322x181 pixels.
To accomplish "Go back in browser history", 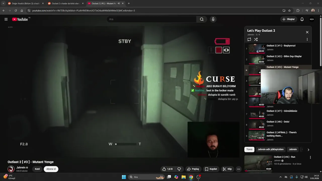I will coord(4,11).
